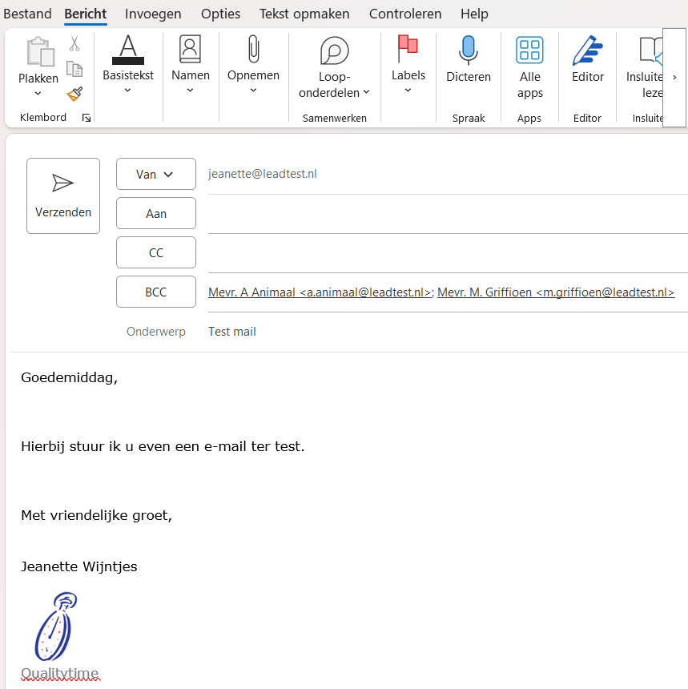Open the Opties tab
Image resolution: width=688 pixels, height=689 pixels.
coord(220,14)
